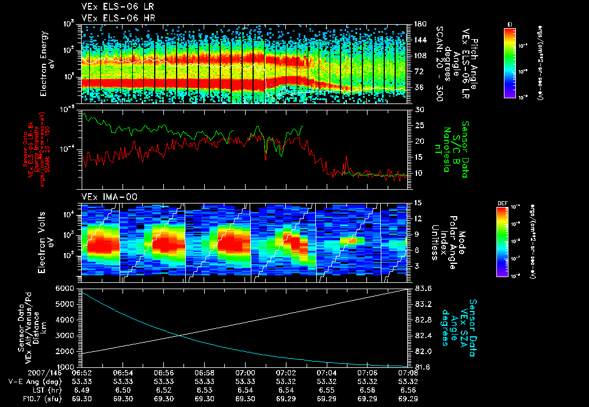The image size is (589, 407).
Task: Click the LST value 6.55
Action: (327, 390)
